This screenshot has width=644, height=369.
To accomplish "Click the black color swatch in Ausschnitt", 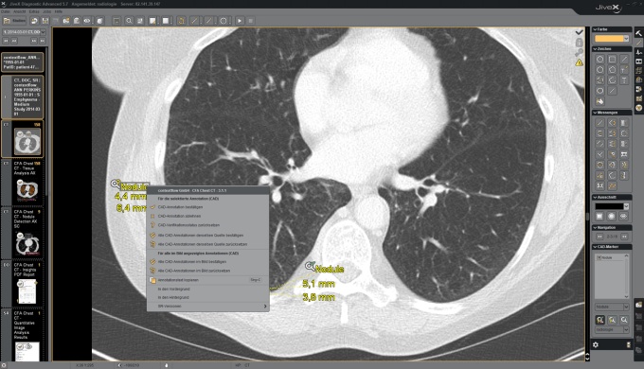I will (x=609, y=206).
